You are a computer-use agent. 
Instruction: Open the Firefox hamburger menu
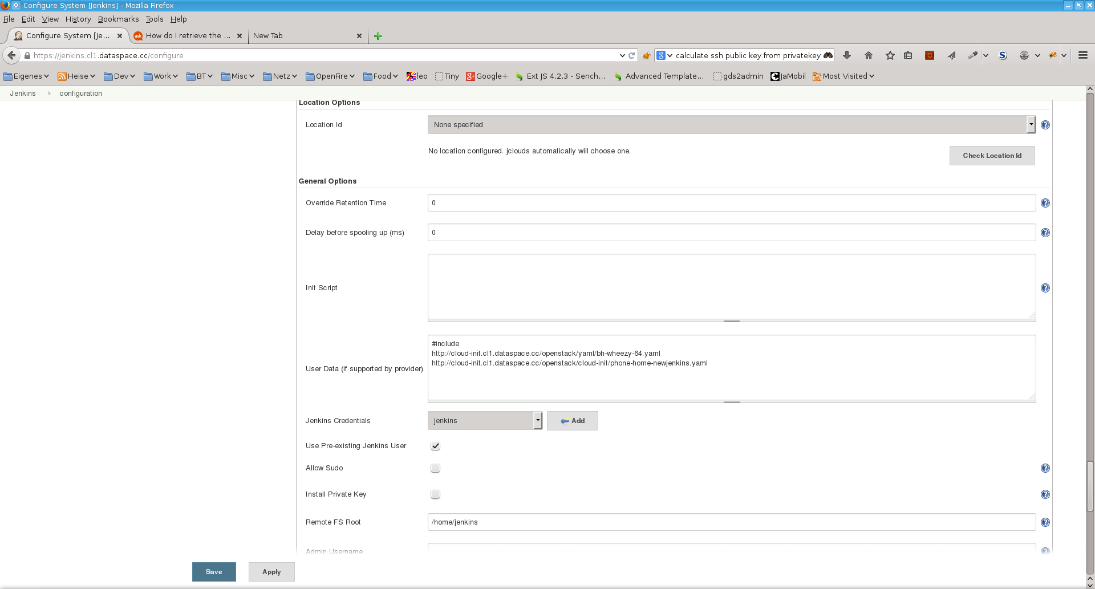(1082, 55)
